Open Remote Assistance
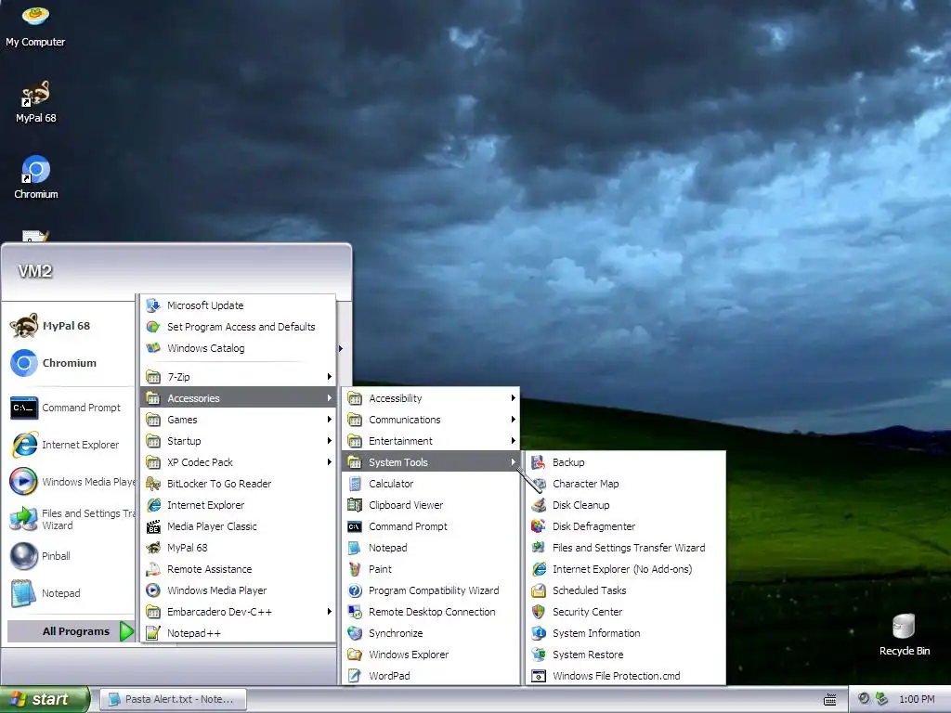The width and height of the screenshot is (951, 713). [x=238, y=569]
